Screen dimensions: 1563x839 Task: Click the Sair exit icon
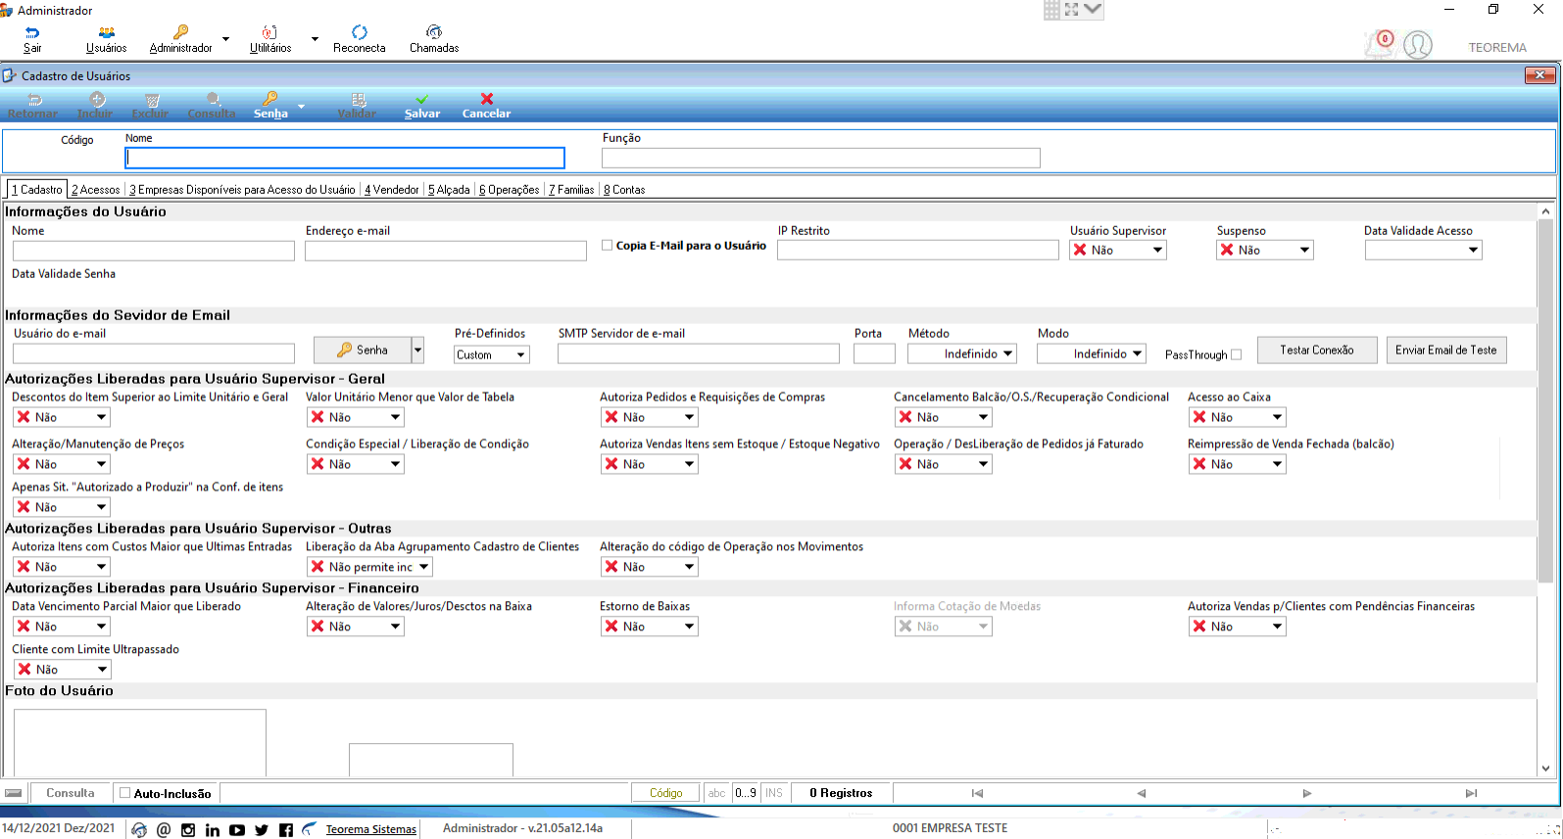coord(32,33)
